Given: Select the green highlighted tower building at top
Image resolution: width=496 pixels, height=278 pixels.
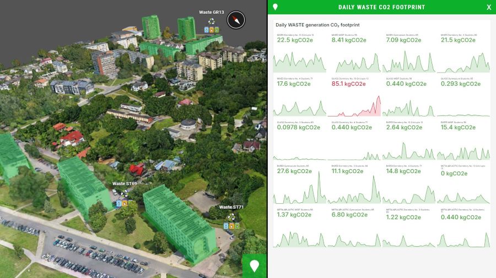Looking at the screenshot, I should click(150, 26).
